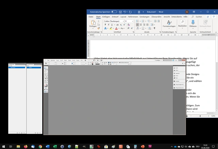Open the Sendungen ribbon tab
Screen dimensions: 218x149
click(x=144, y=16)
